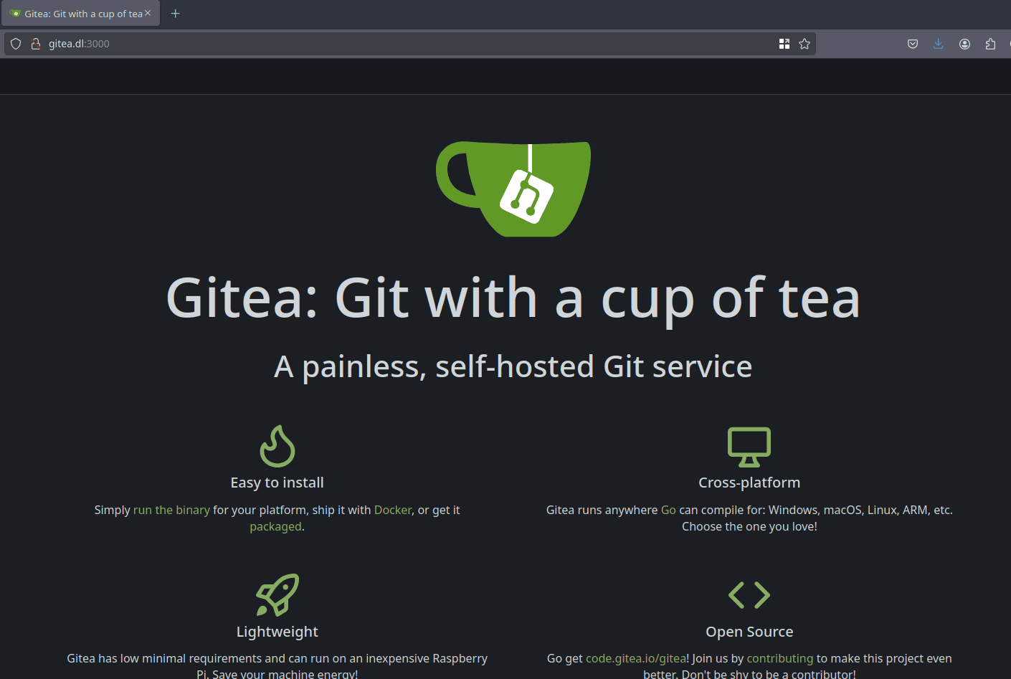The width and height of the screenshot is (1011, 679).
Task: Close the Gitea tab
Action: click(148, 14)
